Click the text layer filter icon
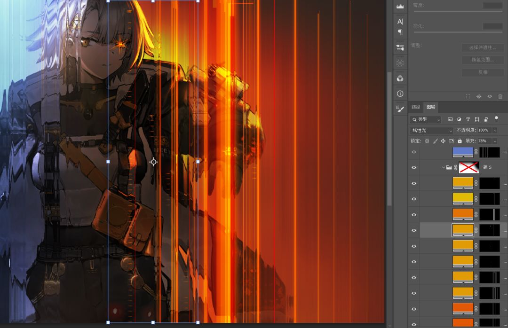This screenshot has height=328, width=508. click(468, 120)
